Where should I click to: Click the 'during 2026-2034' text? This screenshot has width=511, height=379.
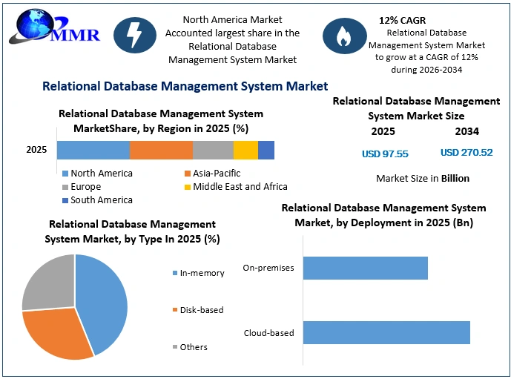pyautogui.click(x=426, y=70)
